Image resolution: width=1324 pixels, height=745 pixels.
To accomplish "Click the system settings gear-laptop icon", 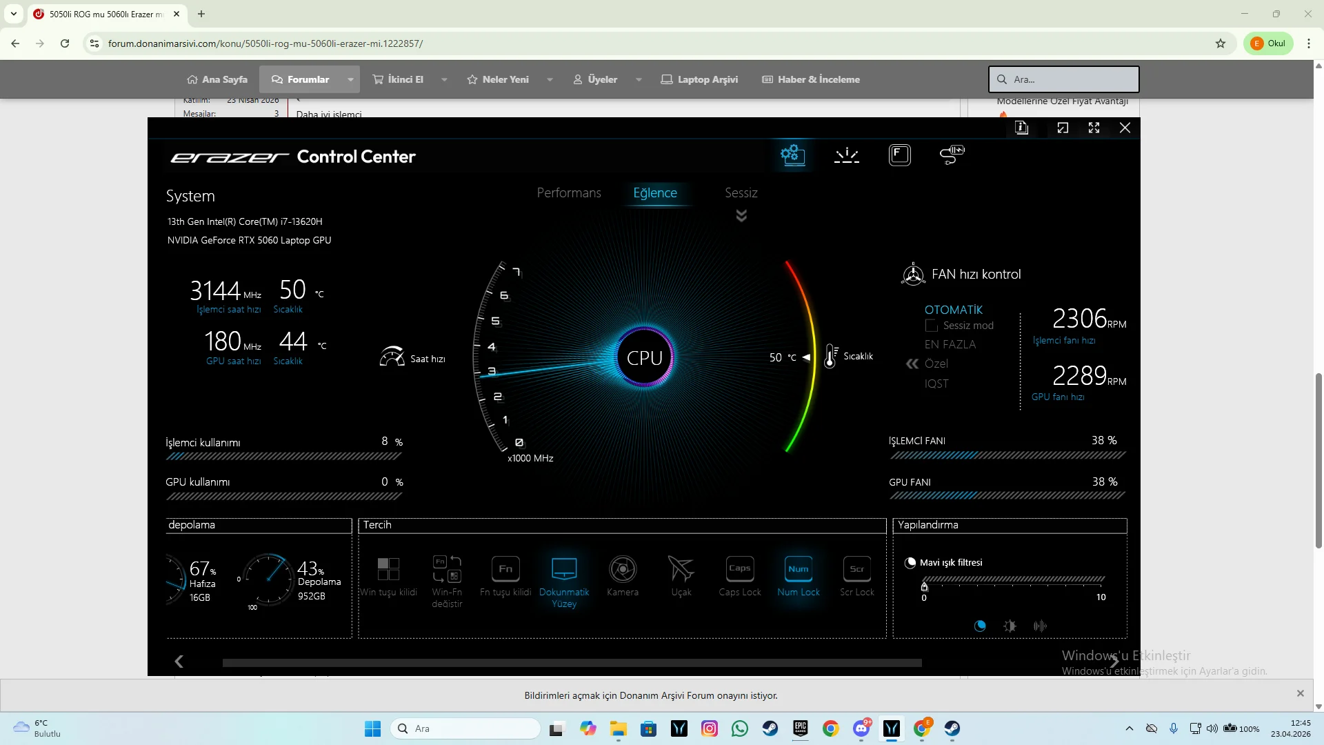I will coord(793,155).
